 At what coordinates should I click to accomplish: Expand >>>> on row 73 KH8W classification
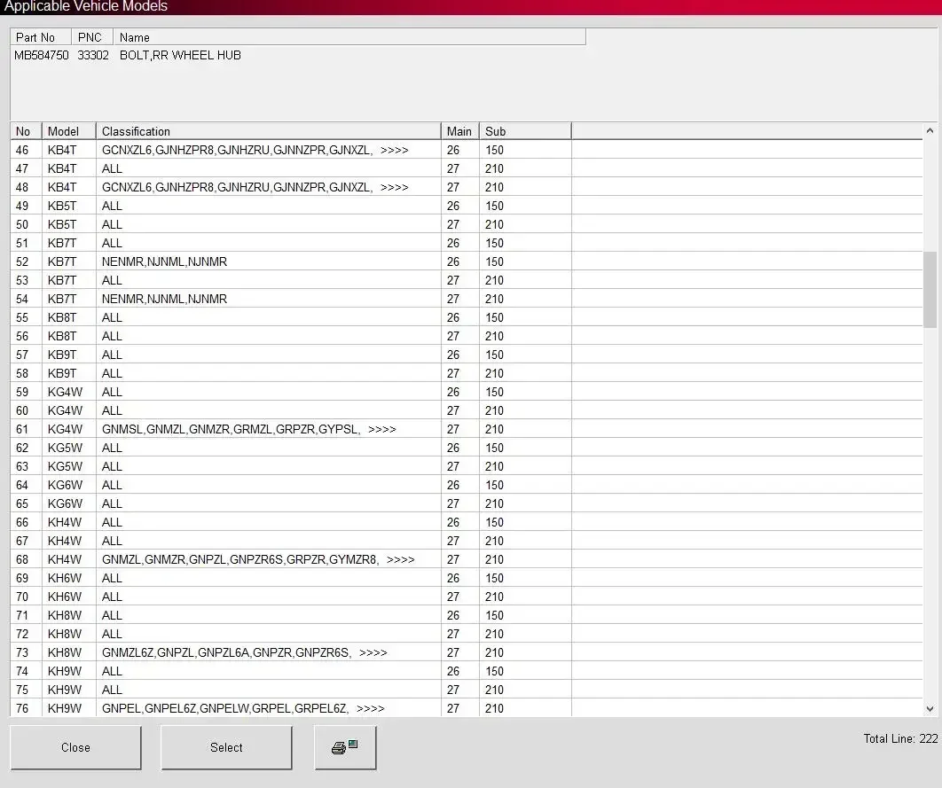point(373,652)
